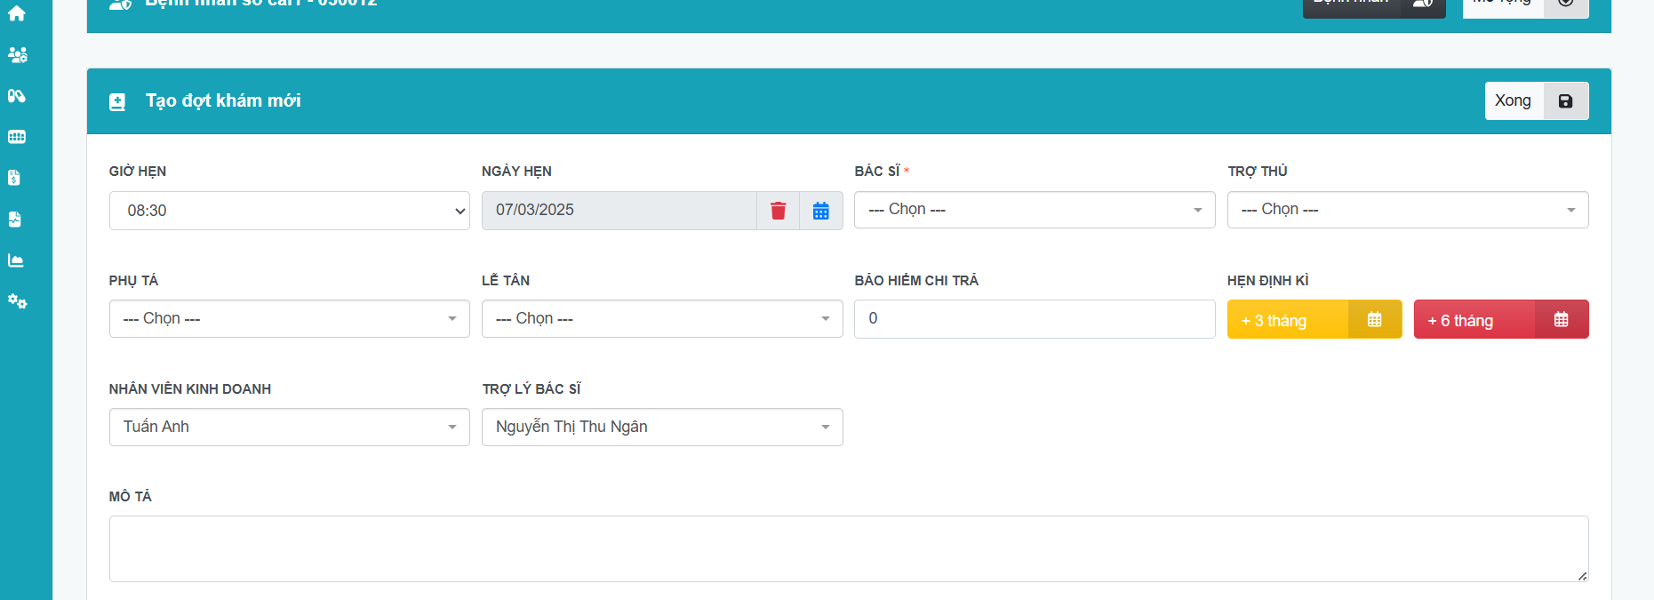This screenshot has height=600, width=1654.
Task: Click the Bảo hiểm chi trả field
Action: (x=1034, y=319)
